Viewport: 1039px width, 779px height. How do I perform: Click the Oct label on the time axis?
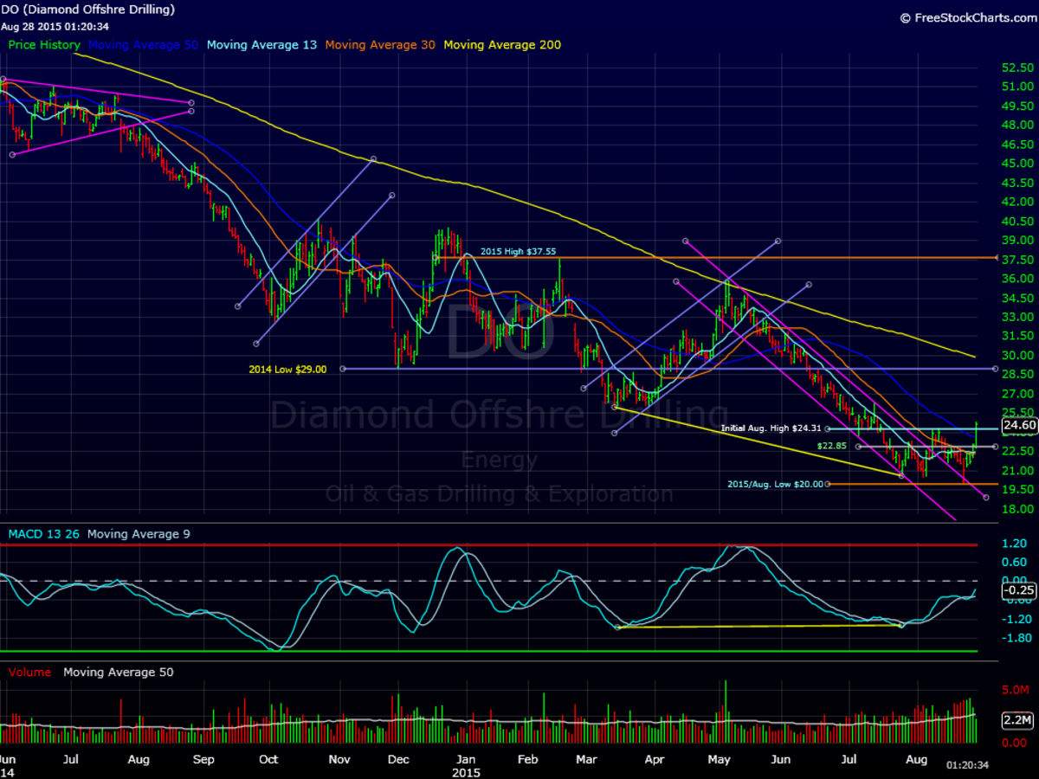click(x=268, y=759)
